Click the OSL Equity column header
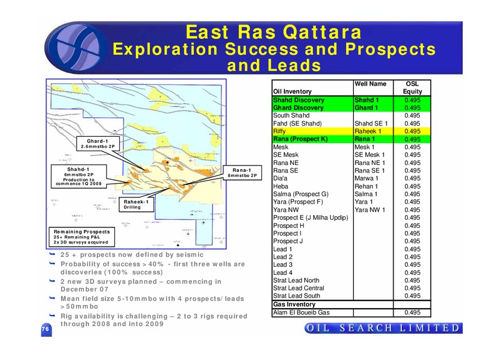Image resolution: width=499 pixels, height=353 pixels. pyautogui.click(x=412, y=87)
